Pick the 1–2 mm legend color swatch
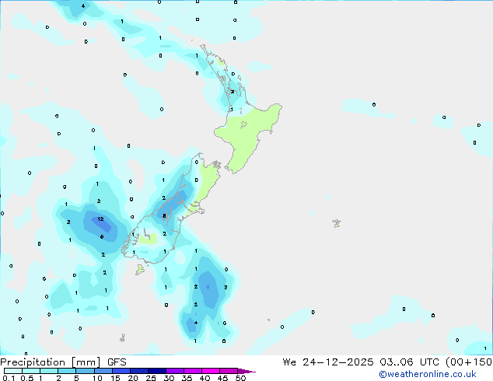This screenshot has height=381, width=493. 49,371
